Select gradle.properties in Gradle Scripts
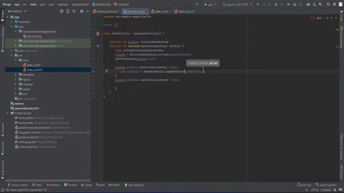The height and width of the screenshot is (193, 344). (28, 137)
